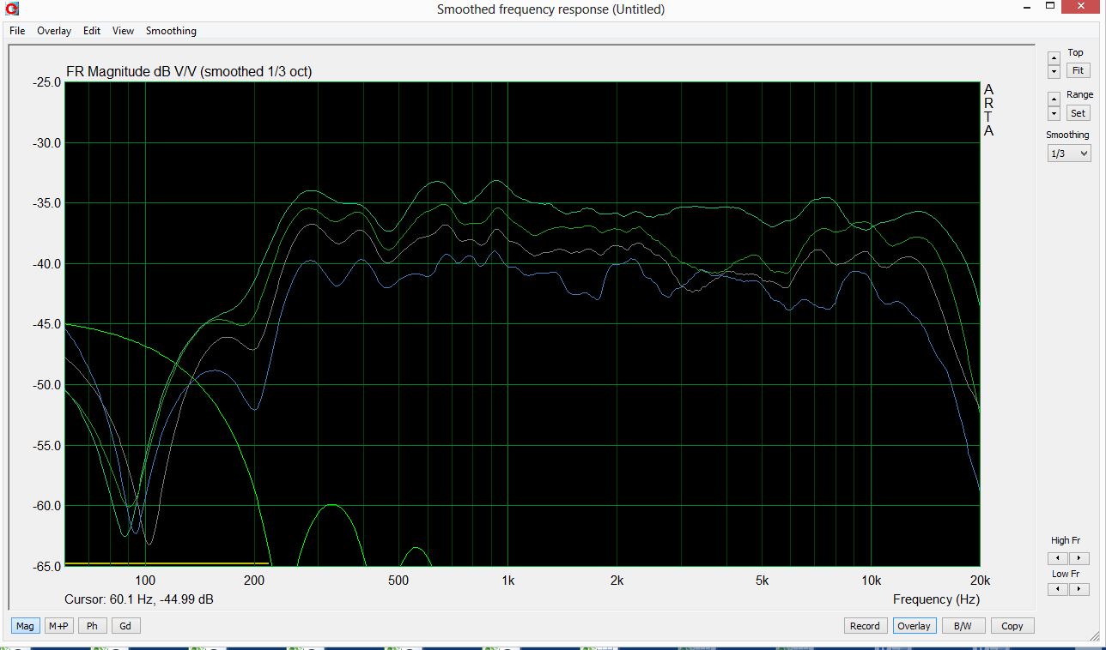This screenshot has width=1106, height=650.
Task: Click the ARTA application icon in title bar
Action: [x=10, y=9]
